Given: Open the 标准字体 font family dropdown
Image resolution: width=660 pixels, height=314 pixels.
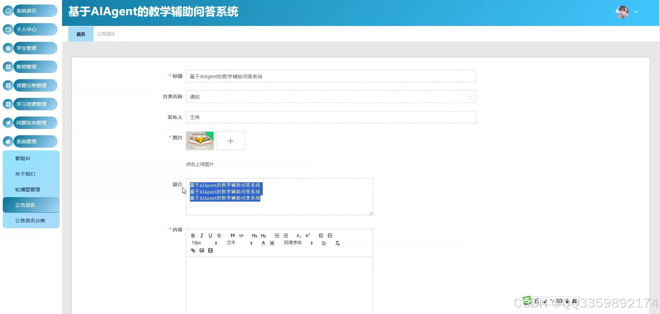Looking at the screenshot, I should [292, 243].
